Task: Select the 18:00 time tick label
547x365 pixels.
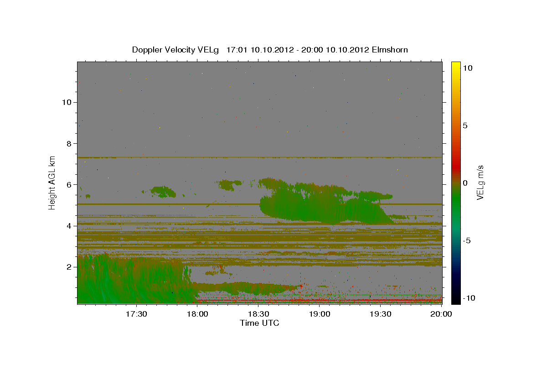Action: (x=197, y=314)
